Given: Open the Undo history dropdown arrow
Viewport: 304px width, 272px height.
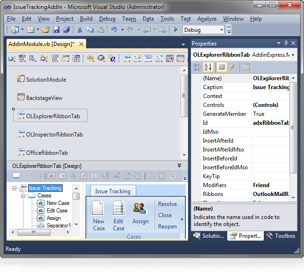Looking at the screenshot, I should click(123, 30).
